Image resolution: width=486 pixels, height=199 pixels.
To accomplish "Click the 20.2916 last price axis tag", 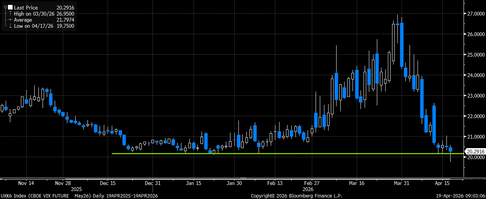I will pos(475,151).
